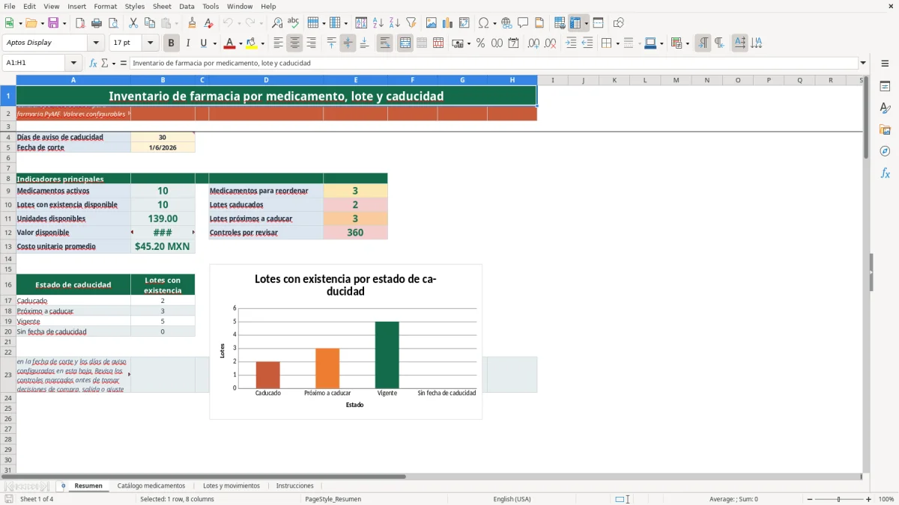The width and height of the screenshot is (899, 505).
Task: Select the Clone Formatting paintbrush
Action: 193,23
